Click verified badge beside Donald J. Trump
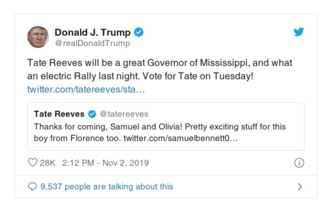 139,32
